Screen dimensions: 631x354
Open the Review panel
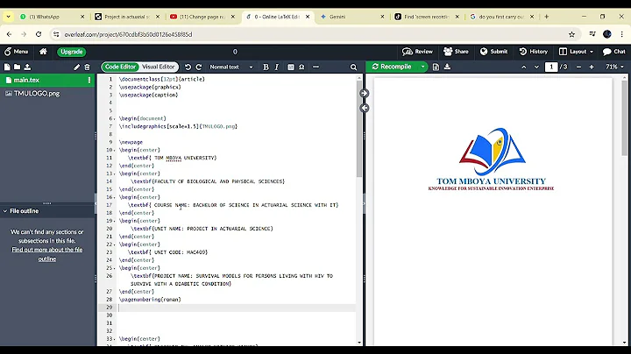coord(417,52)
